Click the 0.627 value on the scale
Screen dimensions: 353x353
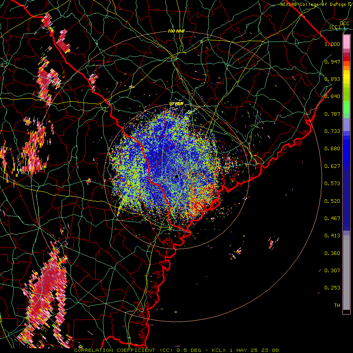(332, 166)
